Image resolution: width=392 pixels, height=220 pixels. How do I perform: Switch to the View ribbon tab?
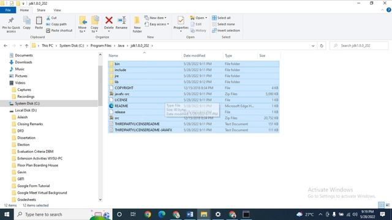tap(57, 10)
